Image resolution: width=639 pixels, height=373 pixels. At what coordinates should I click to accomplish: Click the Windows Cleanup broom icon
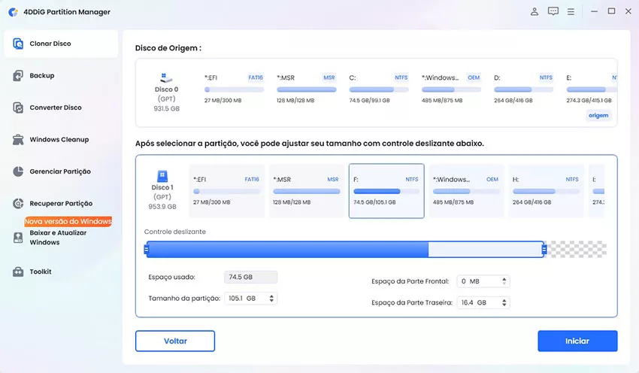point(18,139)
